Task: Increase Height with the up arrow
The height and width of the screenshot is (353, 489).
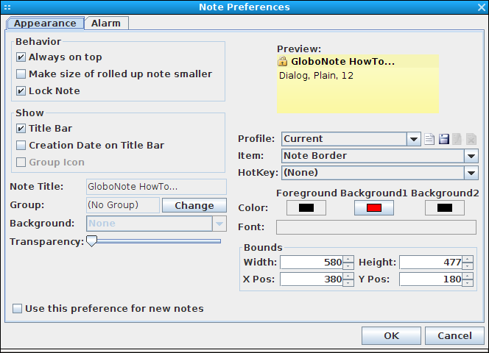Action: (x=468, y=259)
